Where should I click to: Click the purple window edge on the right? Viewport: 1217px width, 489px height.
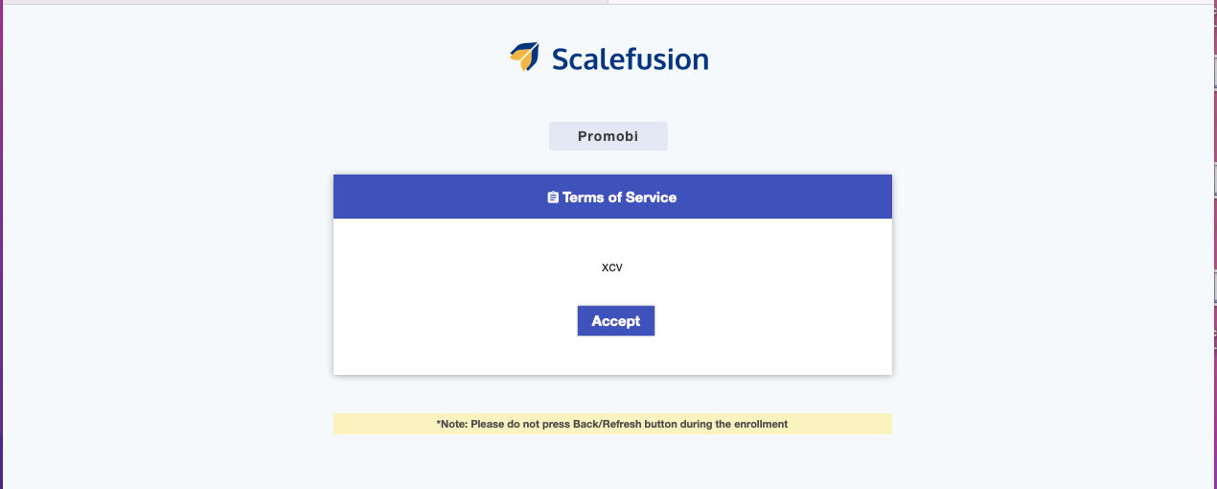[1214, 246]
